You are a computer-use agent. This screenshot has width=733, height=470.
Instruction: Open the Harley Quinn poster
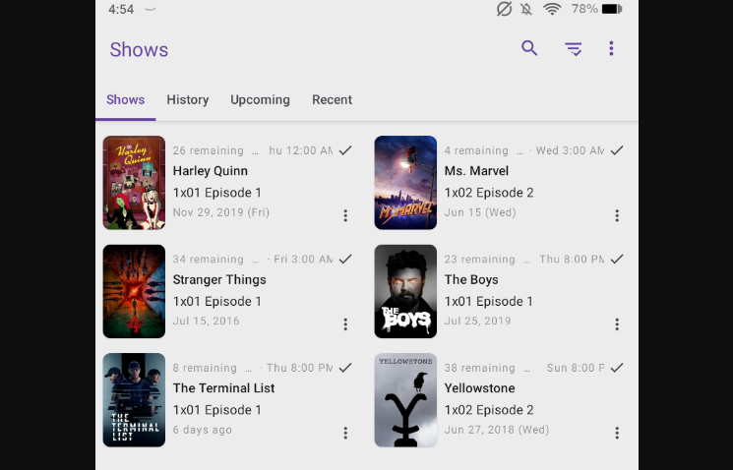(134, 183)
